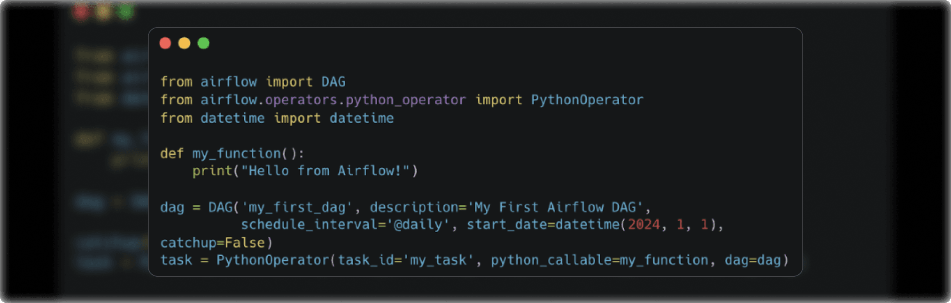
Task: Click the blurred green button in background window
Action: (x=125, y=11)
